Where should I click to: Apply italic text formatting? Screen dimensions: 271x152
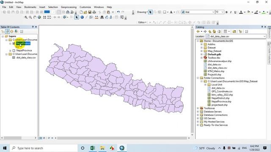coord(231,12)
